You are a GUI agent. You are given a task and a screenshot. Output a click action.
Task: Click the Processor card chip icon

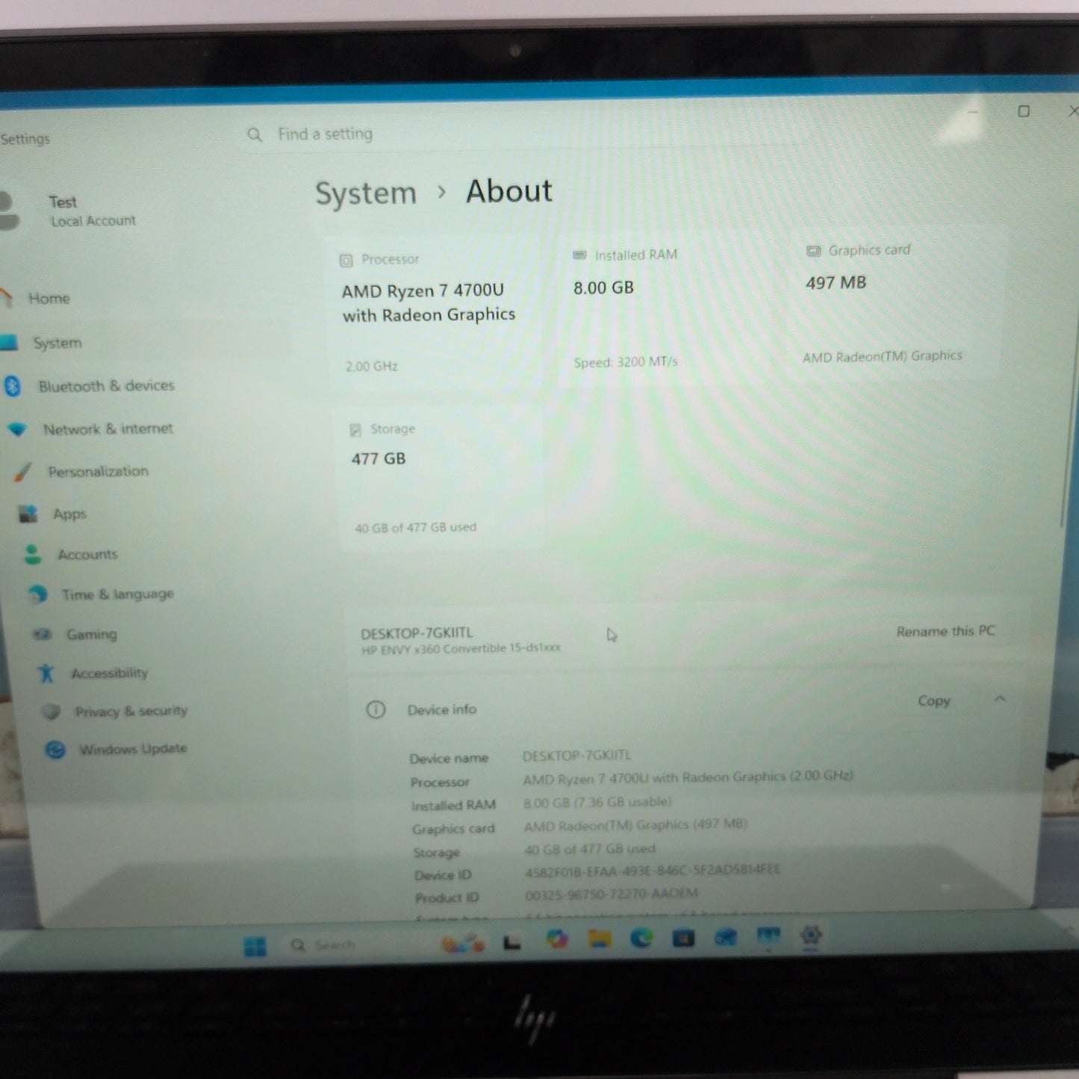pos(346,261)
